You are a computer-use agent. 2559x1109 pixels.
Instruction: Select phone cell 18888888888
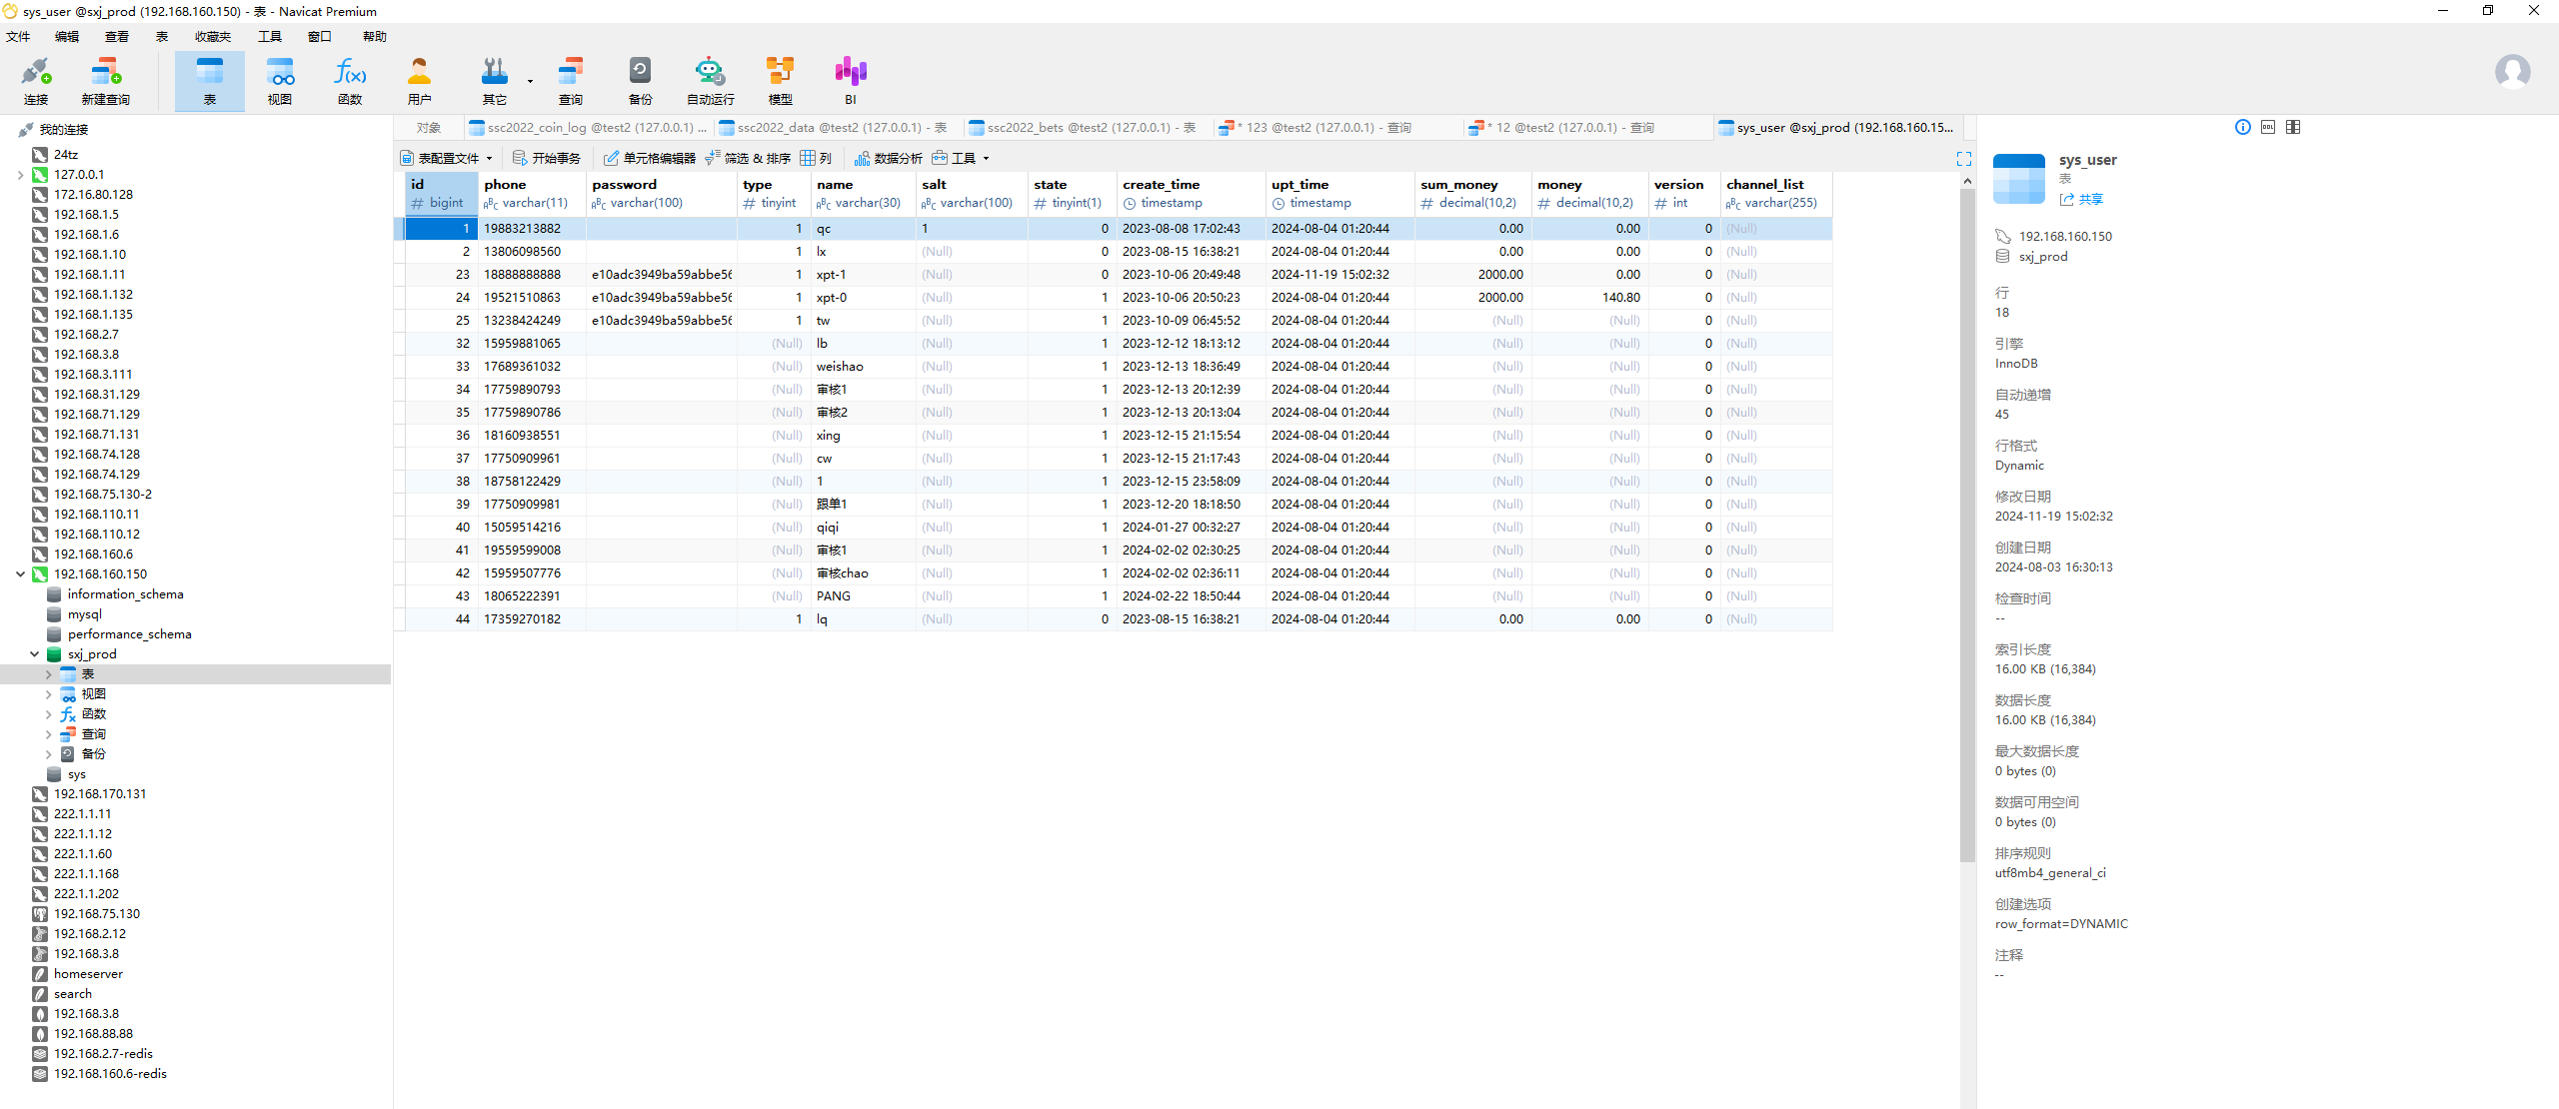click(x=531, y=275)
